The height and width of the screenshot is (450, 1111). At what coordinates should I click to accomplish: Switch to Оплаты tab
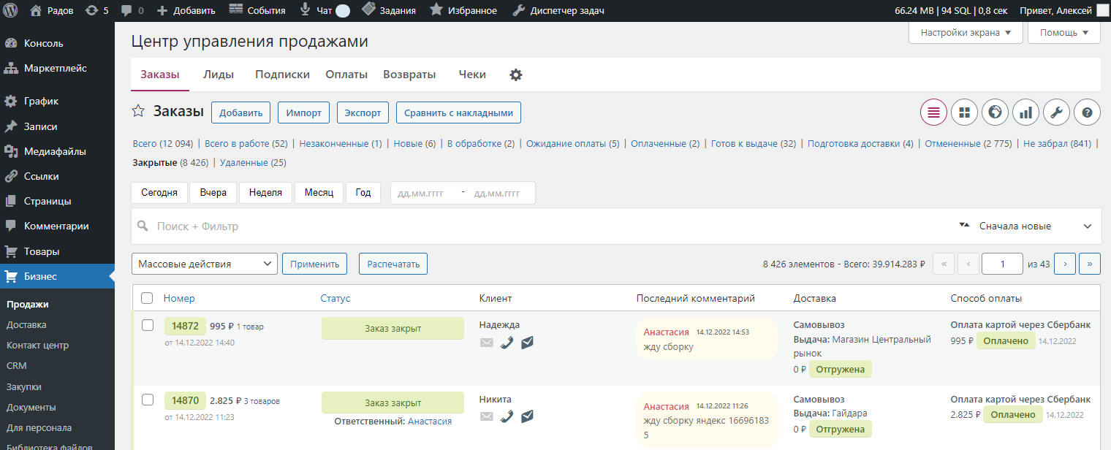[346, 75]
